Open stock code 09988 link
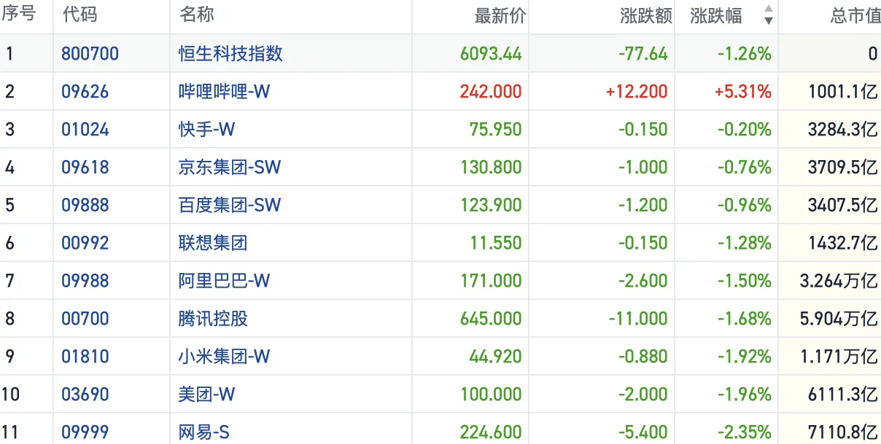The height and width of the screenshot is (444, 881). point(85,281)
